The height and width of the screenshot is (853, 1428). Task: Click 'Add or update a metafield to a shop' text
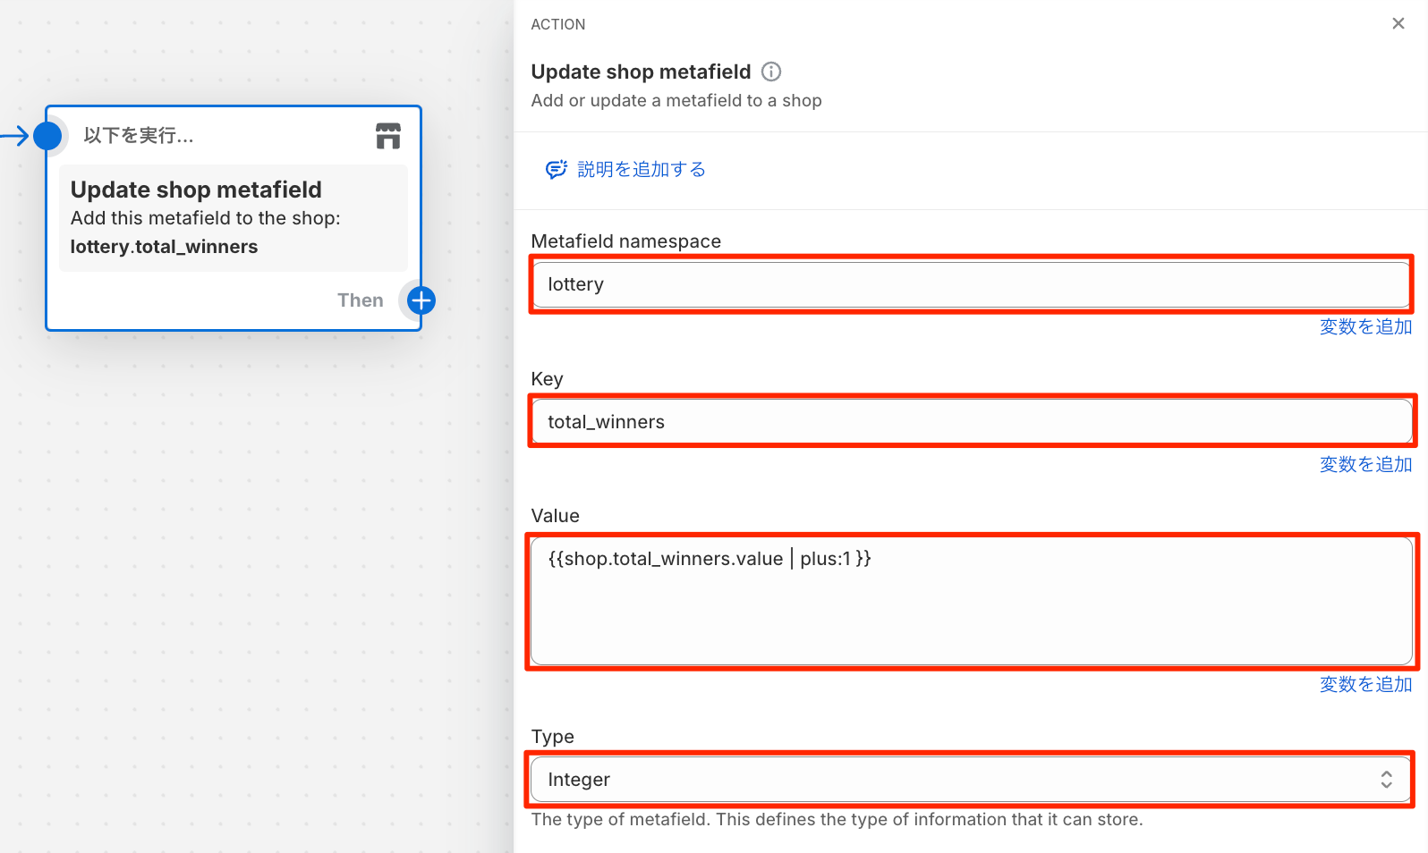(676, 101)
